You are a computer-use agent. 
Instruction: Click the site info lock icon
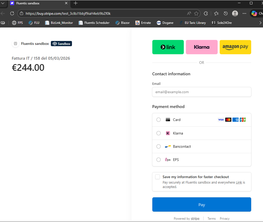point(21,13)
